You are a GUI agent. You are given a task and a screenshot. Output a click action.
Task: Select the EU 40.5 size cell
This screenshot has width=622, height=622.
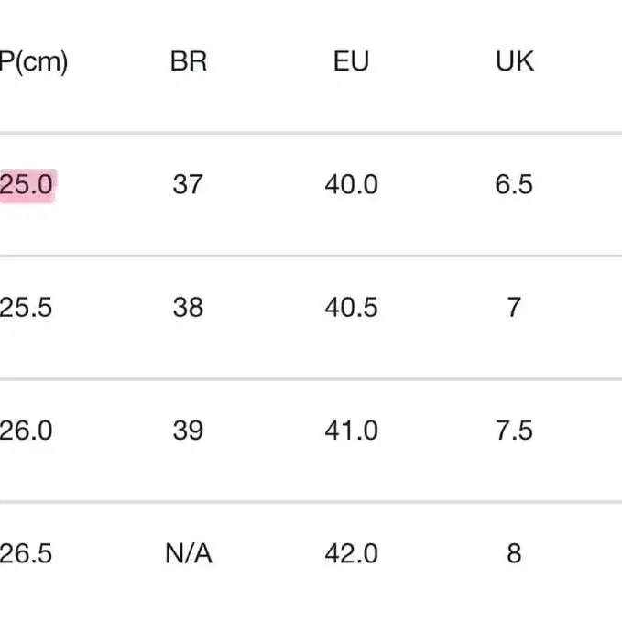[x=351, y=307]
